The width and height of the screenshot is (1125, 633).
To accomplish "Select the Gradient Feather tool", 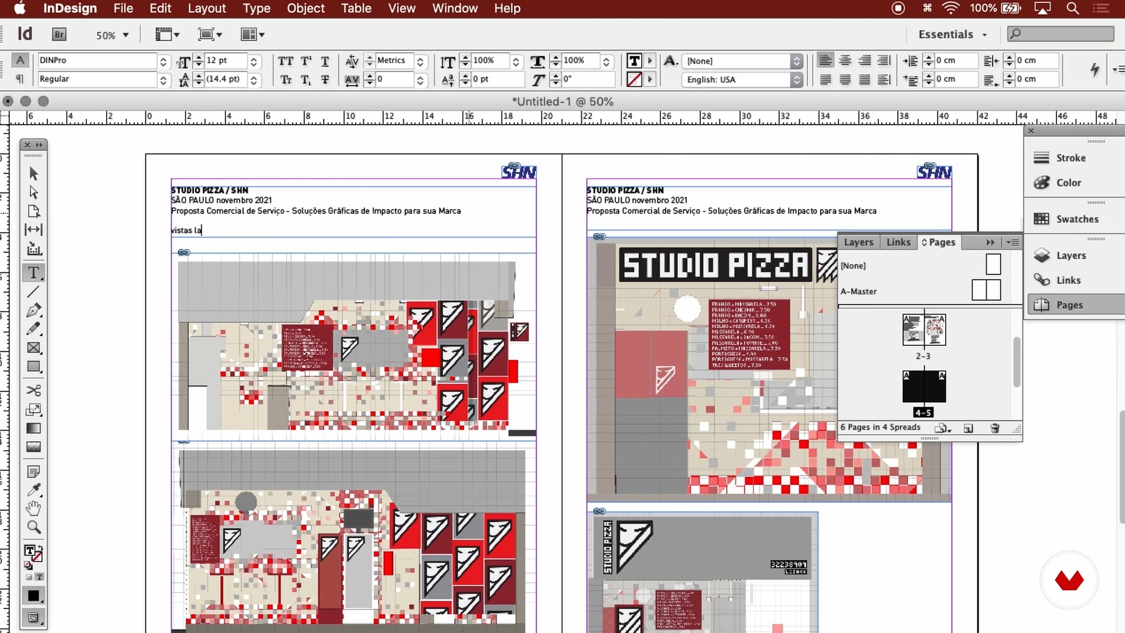I will pyautogui.click(x=33, y=447).
